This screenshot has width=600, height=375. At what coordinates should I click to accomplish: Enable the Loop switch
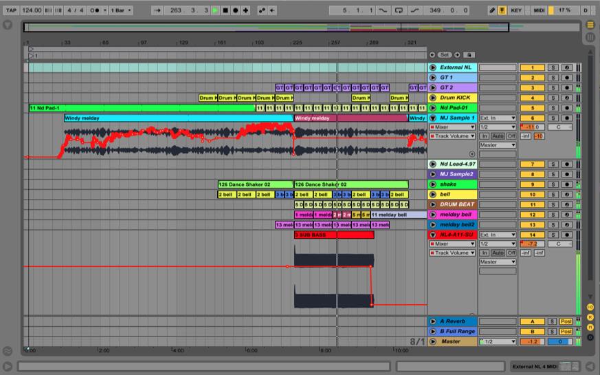coord(399,10)
